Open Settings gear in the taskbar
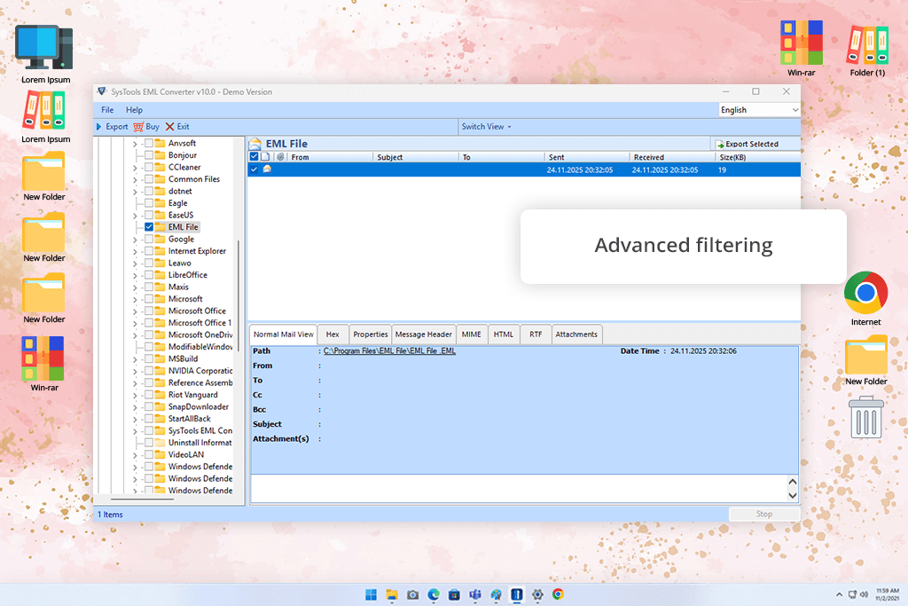This screenshot has height=606, width=908. (537, 594)
